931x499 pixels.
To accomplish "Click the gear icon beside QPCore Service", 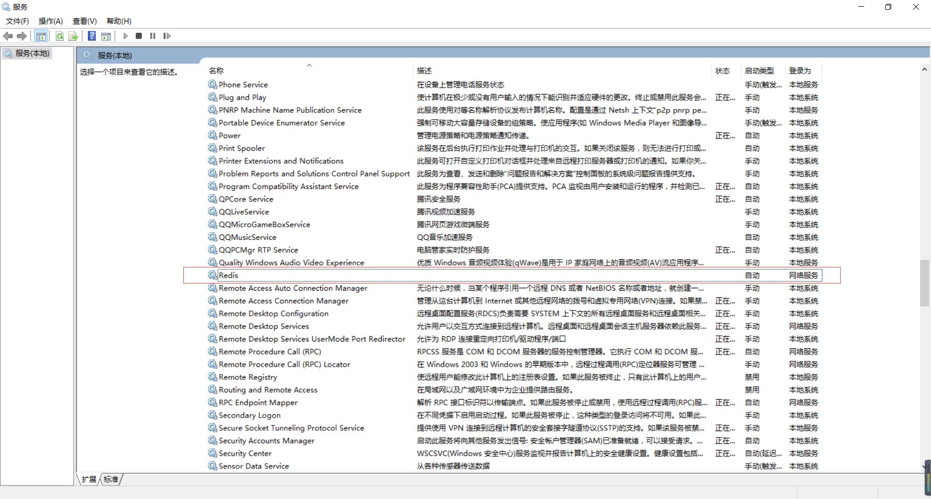I will tap(212, 199).
